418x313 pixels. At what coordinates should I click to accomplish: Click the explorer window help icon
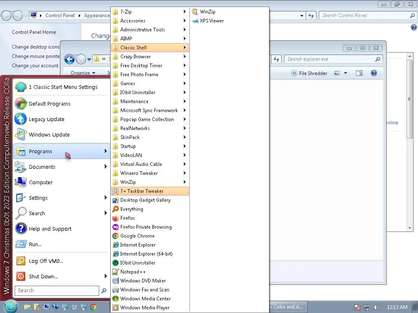[x=374, y=73]
